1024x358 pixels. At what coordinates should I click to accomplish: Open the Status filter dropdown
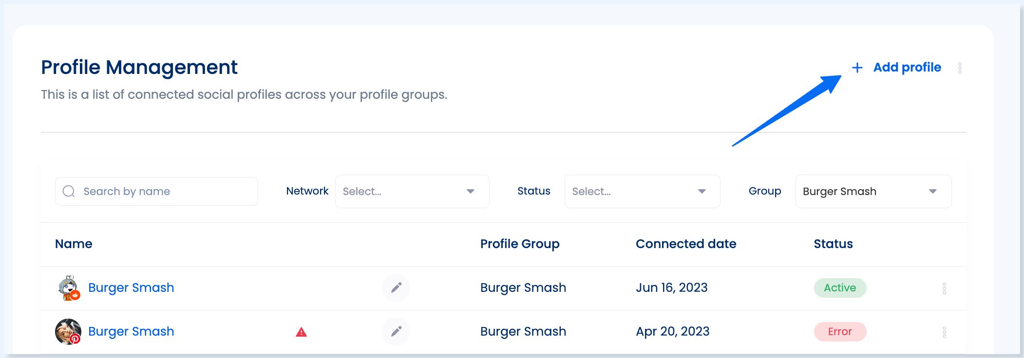pyautogui.click(x=642, y=191)
